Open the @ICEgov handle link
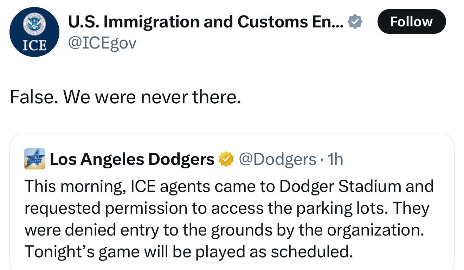 (102, 44)
